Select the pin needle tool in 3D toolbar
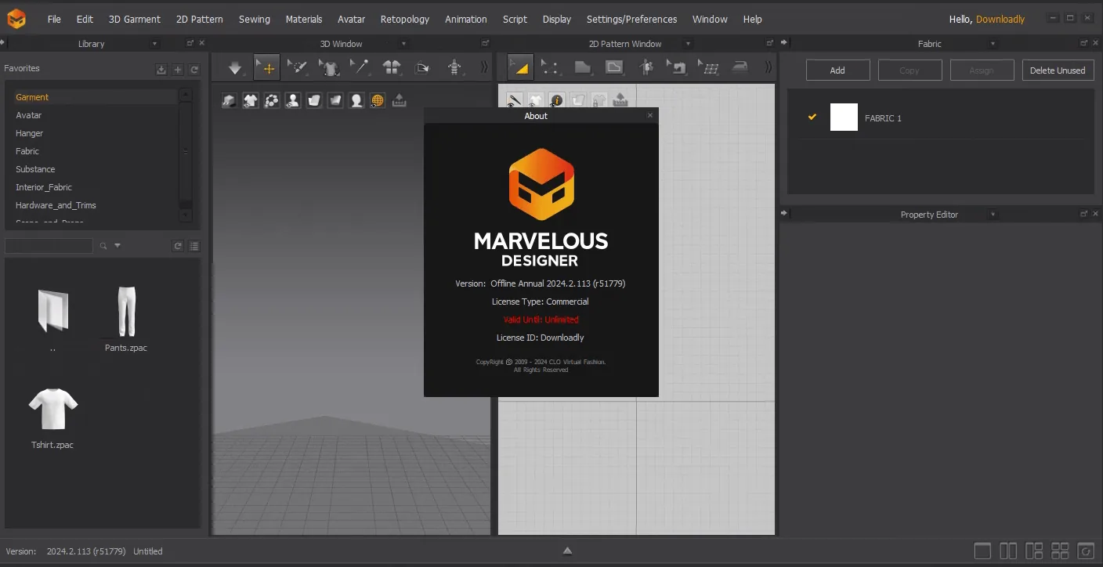The width and height of the screenshot is (1103, 567). pos(360,68)
